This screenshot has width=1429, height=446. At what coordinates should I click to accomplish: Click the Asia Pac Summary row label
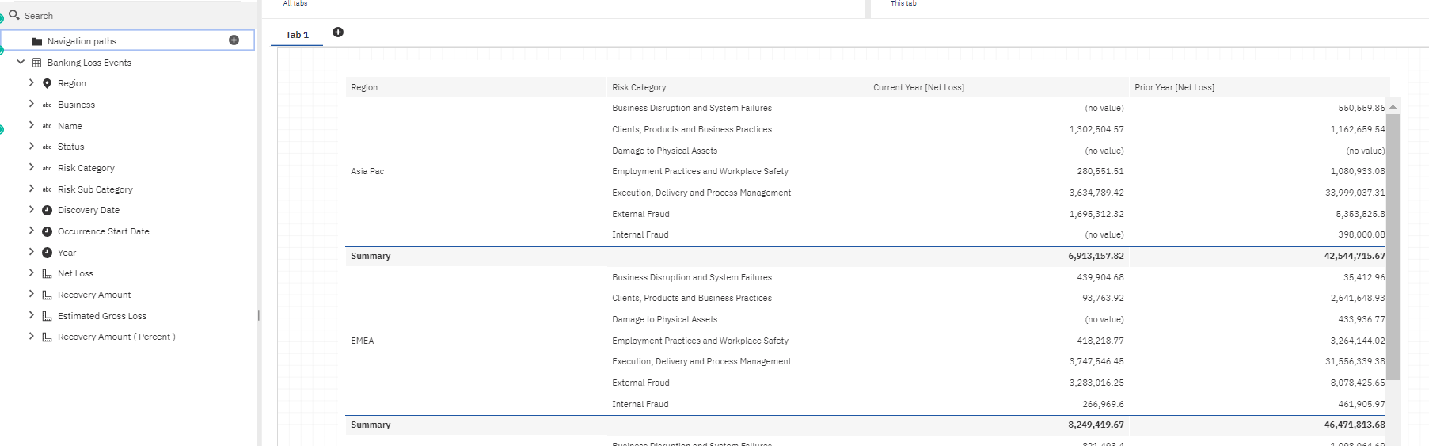point(371,256)
